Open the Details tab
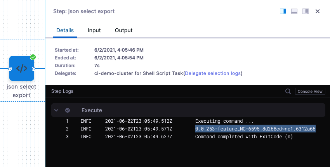The image size is (330, 167). point(65,30)
